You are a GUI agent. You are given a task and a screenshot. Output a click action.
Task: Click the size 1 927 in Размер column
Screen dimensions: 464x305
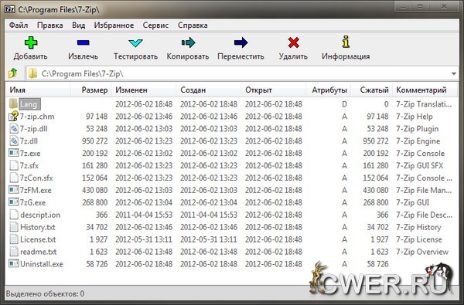(98, 239)
